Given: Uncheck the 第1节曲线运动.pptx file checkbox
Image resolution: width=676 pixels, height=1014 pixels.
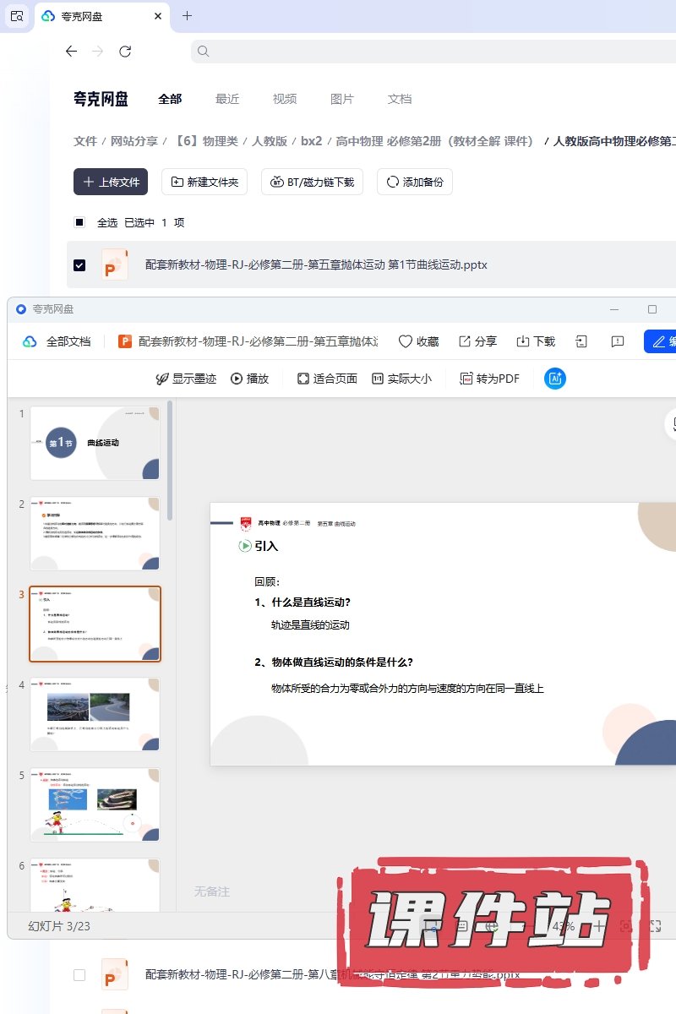Looking at the screenshot, I should pos(79,265).
